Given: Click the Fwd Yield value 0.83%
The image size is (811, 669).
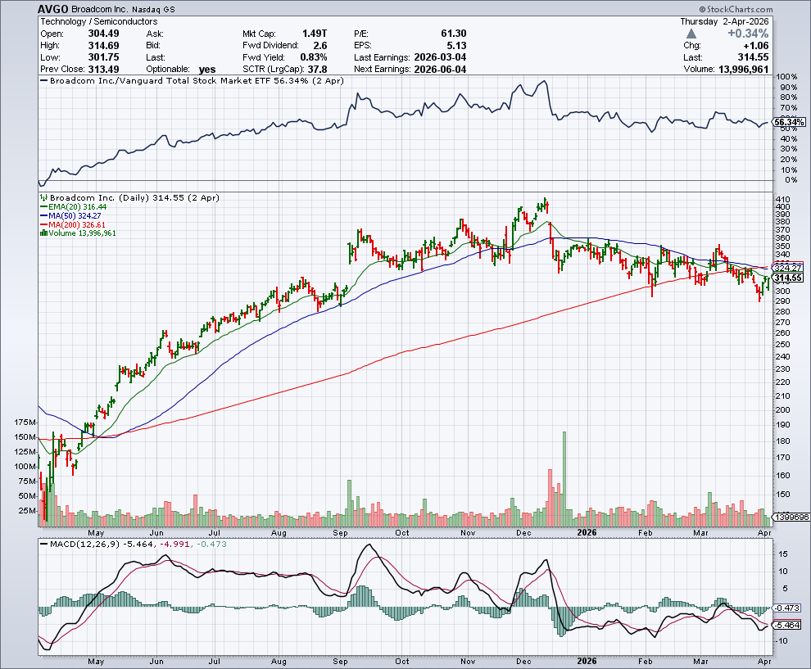Looking at the screenshot, I should coord(314,57).
